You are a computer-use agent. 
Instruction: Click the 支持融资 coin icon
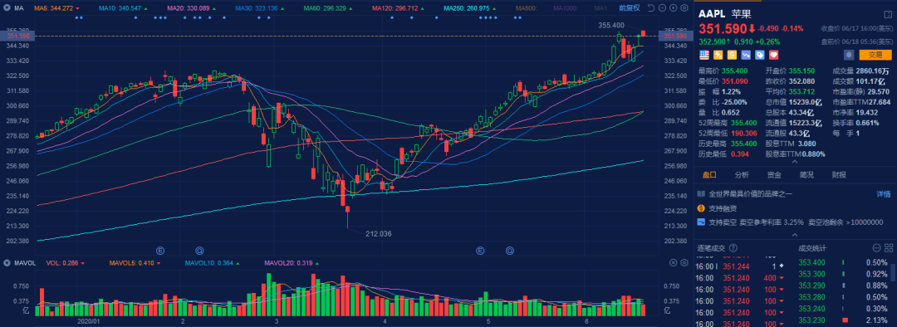coord(701,208)
